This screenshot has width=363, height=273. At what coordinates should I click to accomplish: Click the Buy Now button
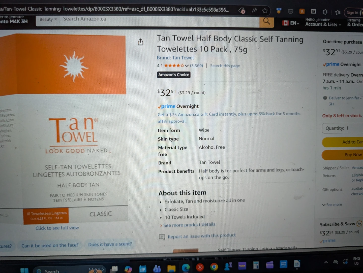tap(343, 155)
